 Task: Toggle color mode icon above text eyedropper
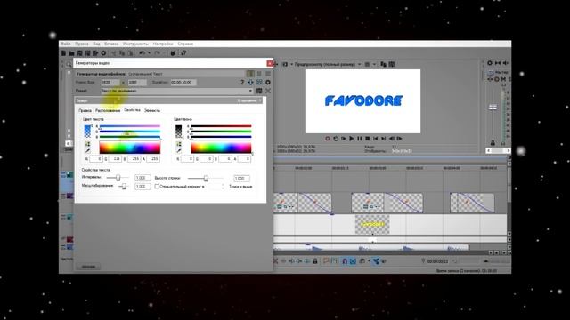pyautogui.click(x=87, y=144)
